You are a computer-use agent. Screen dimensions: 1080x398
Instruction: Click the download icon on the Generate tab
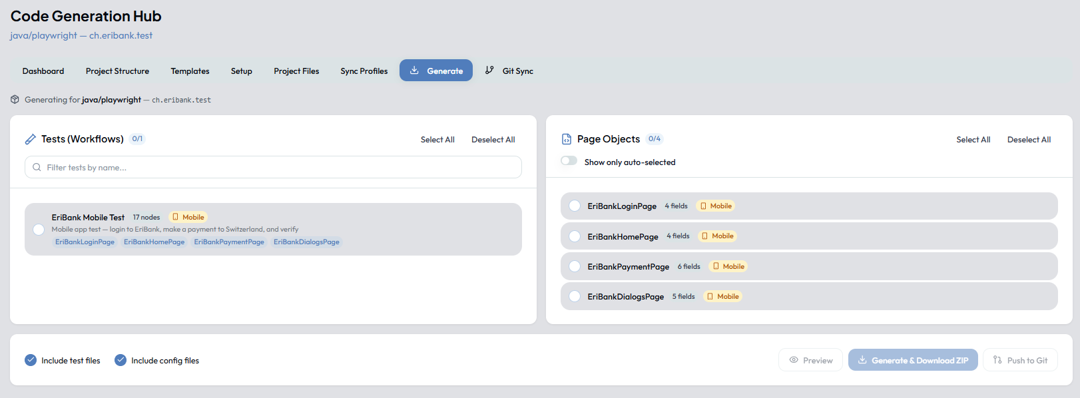414,71
